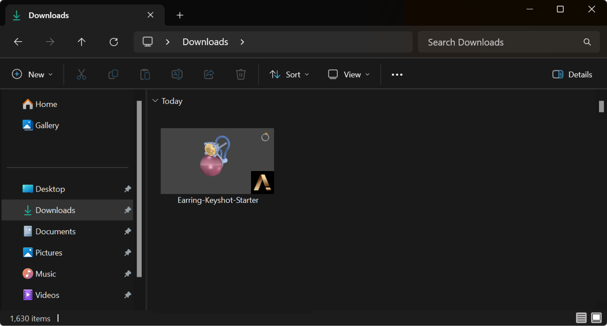Click the forward navigation arrow
Image resolution: width=607 pixels, height=326 pixels.
[x=50, y=42]
